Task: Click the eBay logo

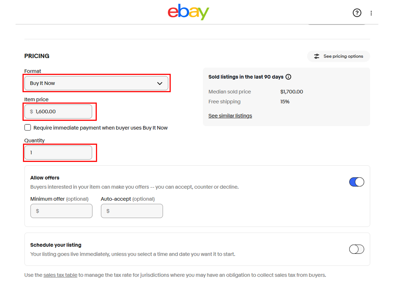Action: point(188,12)
